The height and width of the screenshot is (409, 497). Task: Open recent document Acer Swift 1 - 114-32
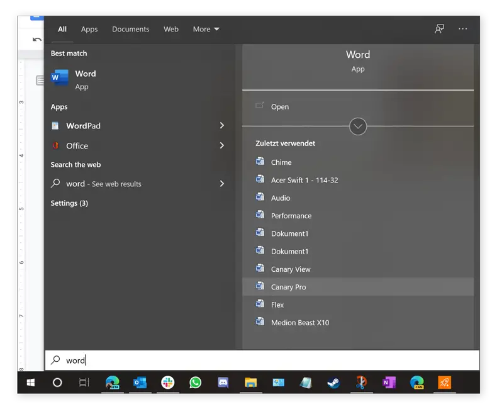coord(358,180)
